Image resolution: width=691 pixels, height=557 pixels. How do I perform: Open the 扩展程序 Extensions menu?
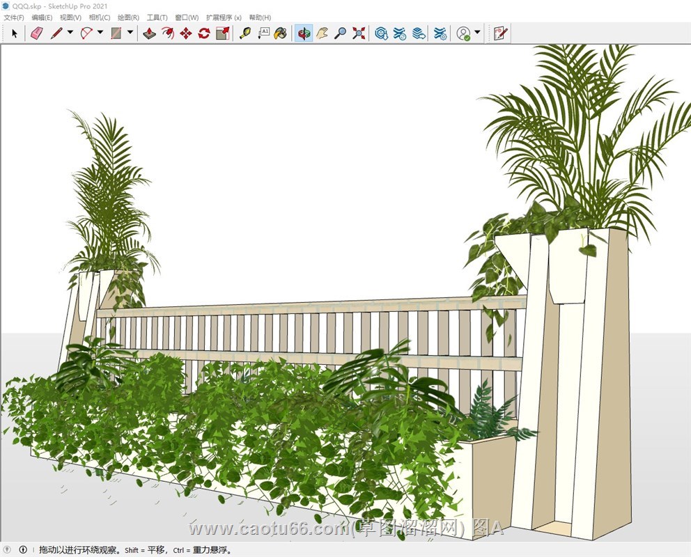tap(224, 17)
